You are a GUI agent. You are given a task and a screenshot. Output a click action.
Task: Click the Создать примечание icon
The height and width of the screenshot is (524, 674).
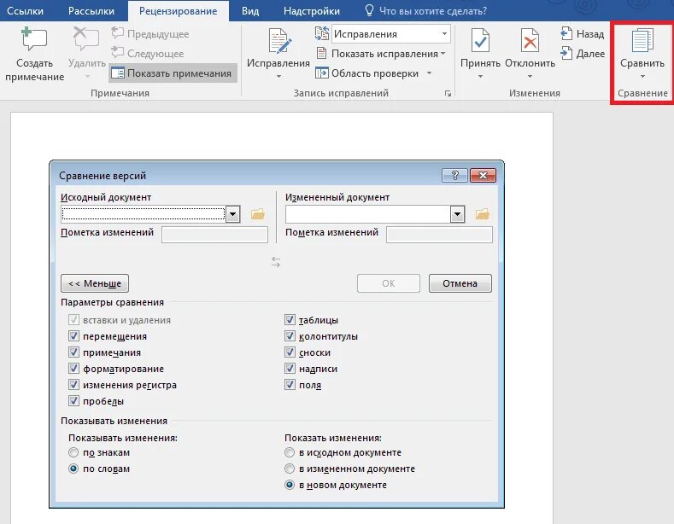pyautogui.click(x=34, y=39)
